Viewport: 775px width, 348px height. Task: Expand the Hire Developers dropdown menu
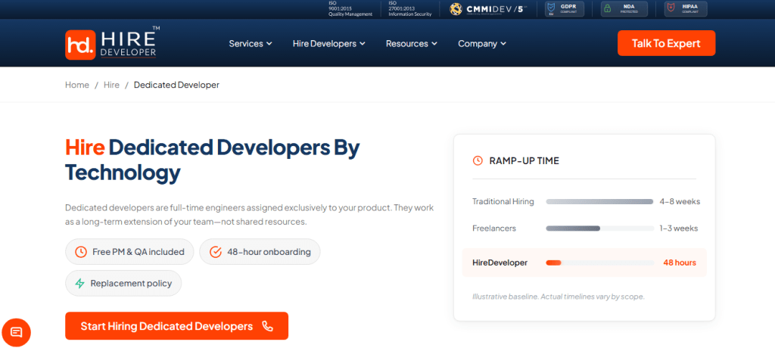click(x=328, y=44)
